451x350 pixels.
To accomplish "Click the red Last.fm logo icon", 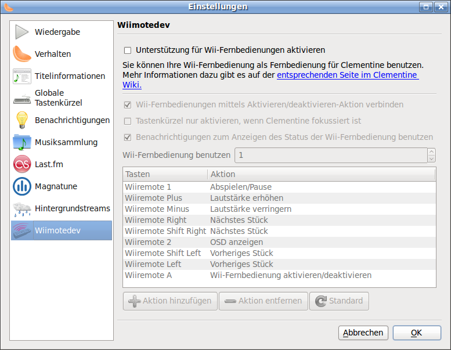I will pos(22,164).
